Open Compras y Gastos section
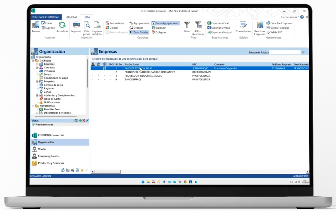336x213 pixels. [x=60, y=156]
